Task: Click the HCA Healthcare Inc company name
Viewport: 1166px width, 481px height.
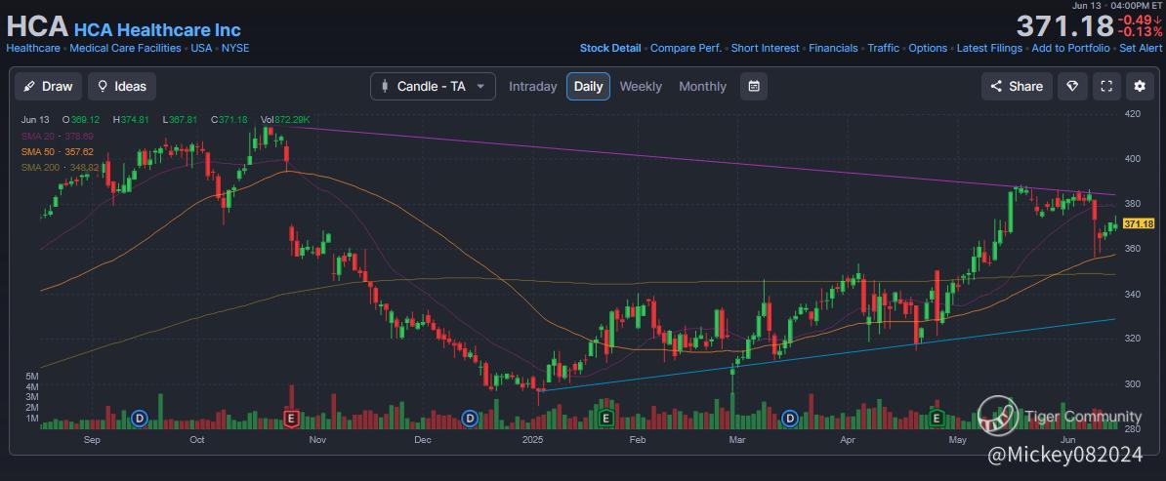Action: point(157,29)
